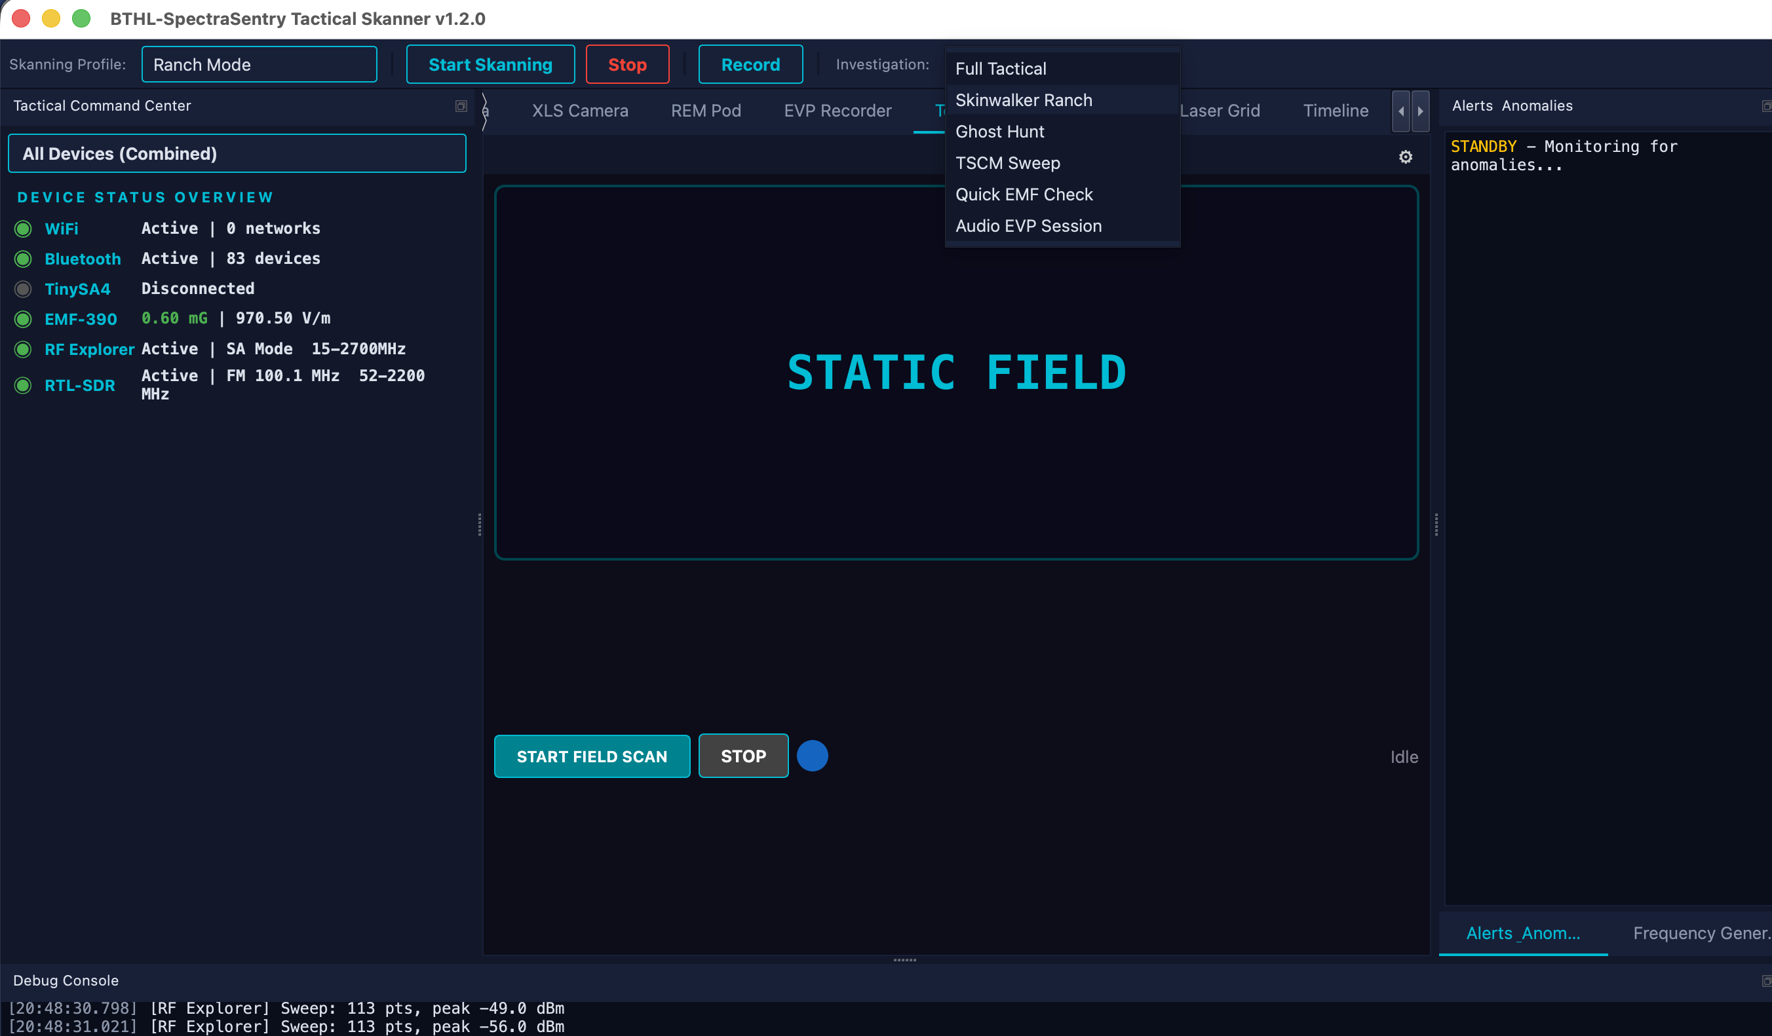Float the Alerts Anomalies panel
Screen dimensions: 1772x1036
pyautogui.click(x=1766, y=106)
